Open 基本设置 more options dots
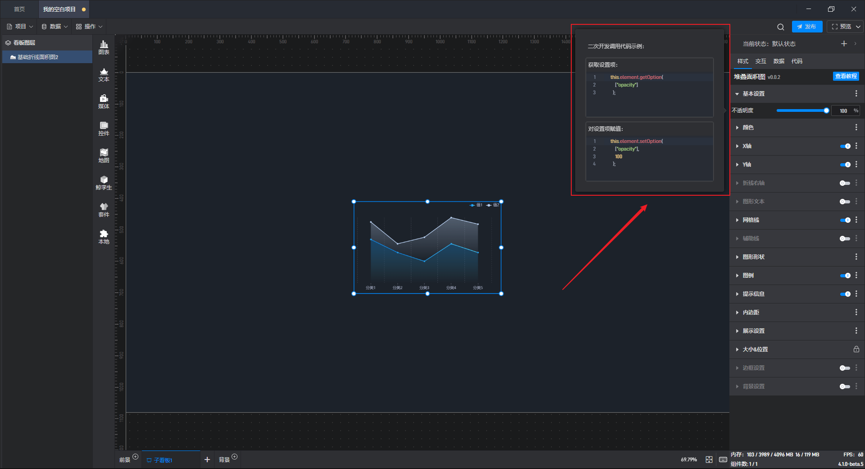This screenshot has height=469, width=865. pos(856,93)
